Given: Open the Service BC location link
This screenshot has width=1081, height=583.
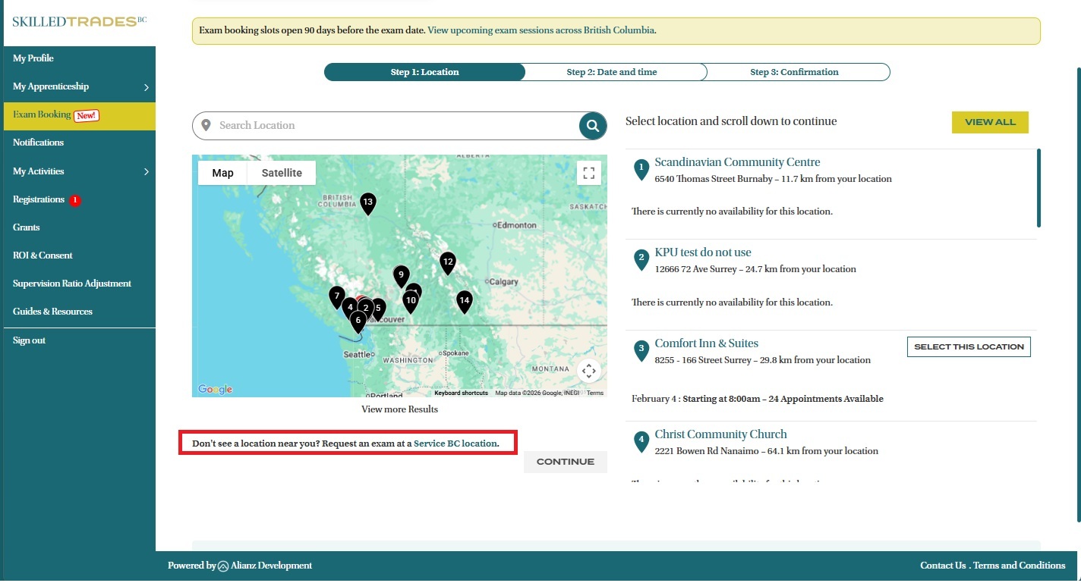Looking at the screenshot, I should coord(455,444).
